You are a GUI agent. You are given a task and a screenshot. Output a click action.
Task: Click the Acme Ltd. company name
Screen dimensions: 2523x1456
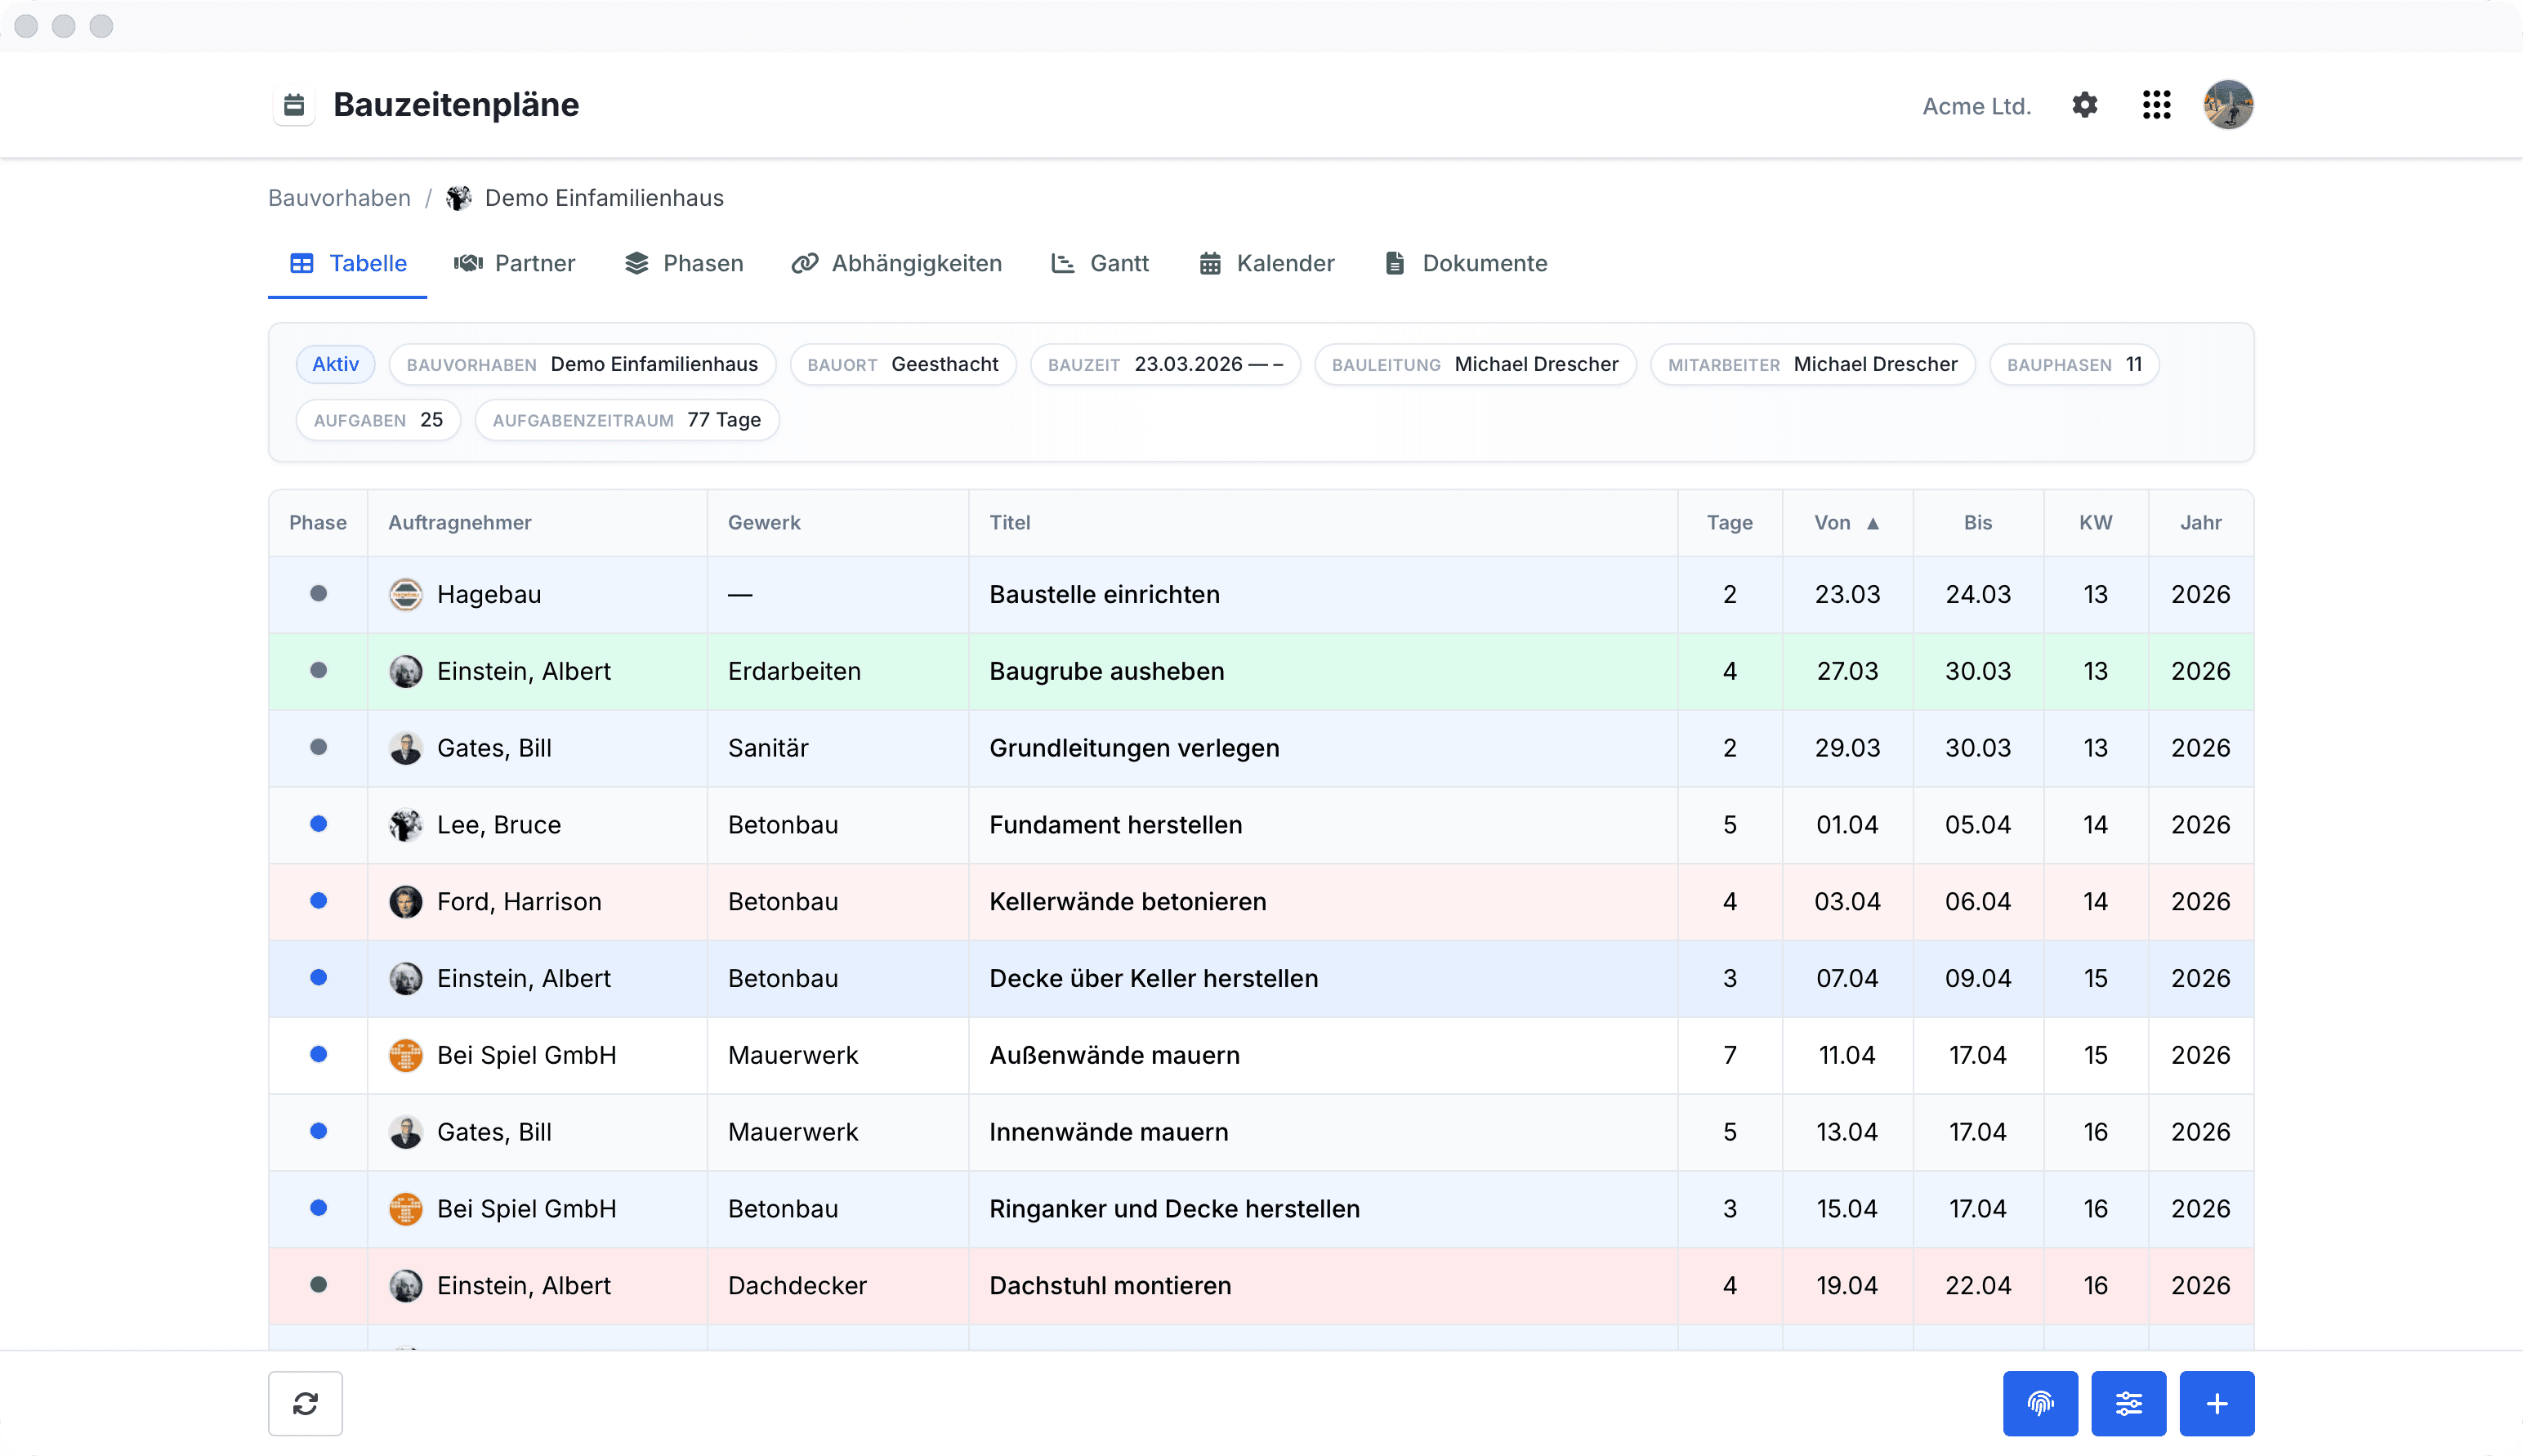1976,106
